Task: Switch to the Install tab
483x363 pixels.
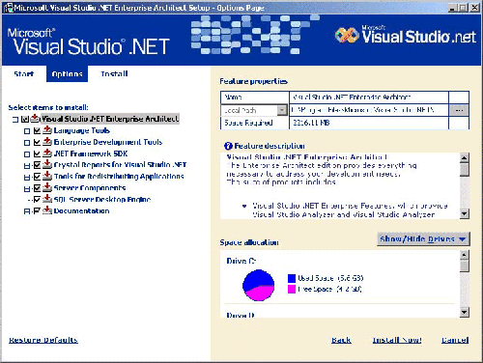Action: pyautogui.click(x=114, y=73)
